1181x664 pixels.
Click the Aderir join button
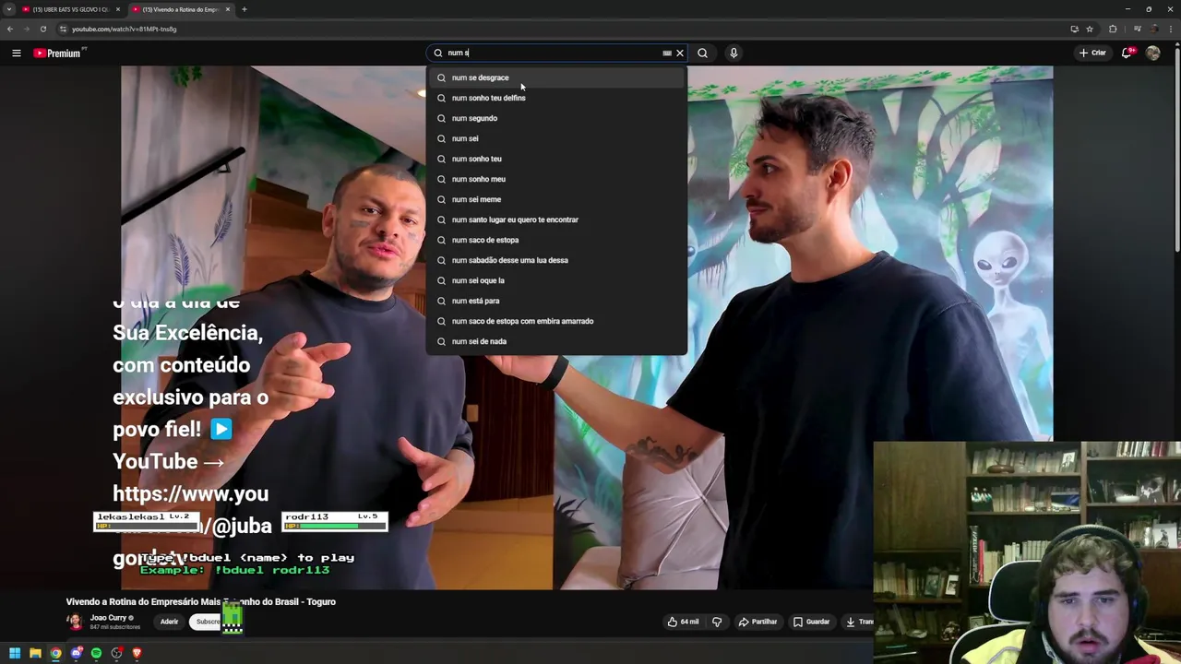[169, 622]
